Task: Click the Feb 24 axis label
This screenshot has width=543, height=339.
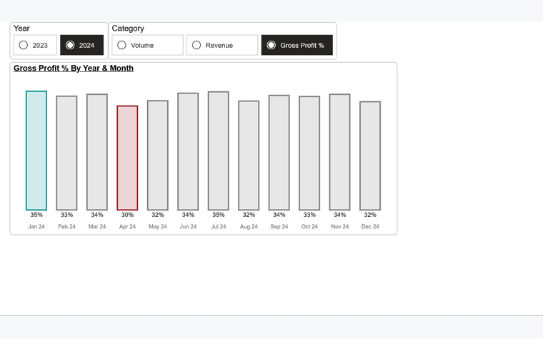Action: point(67,226)
